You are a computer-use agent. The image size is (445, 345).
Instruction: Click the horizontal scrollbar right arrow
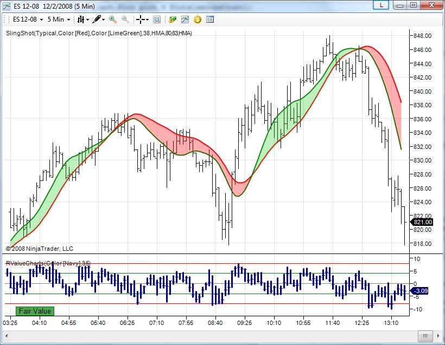pos(438,336)
